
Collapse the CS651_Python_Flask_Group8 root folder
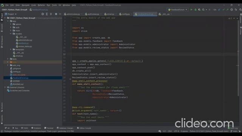[x=5, y=18]
